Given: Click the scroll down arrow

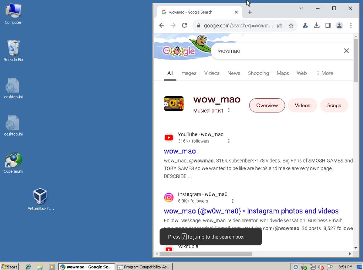Looking at the screenshot, I should pyautogui.click(x=356, y=248).
